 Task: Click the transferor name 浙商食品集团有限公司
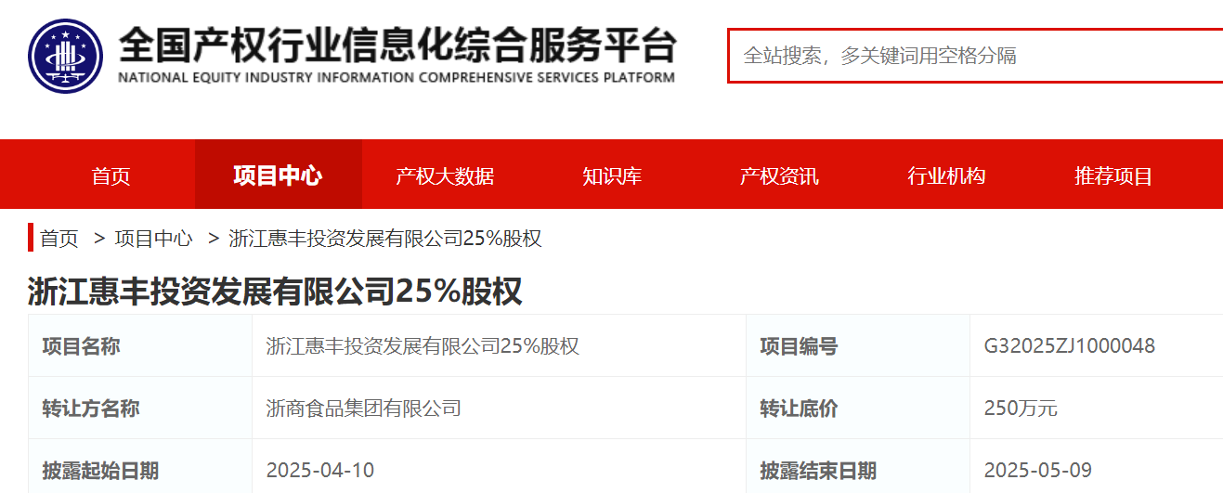363,408
